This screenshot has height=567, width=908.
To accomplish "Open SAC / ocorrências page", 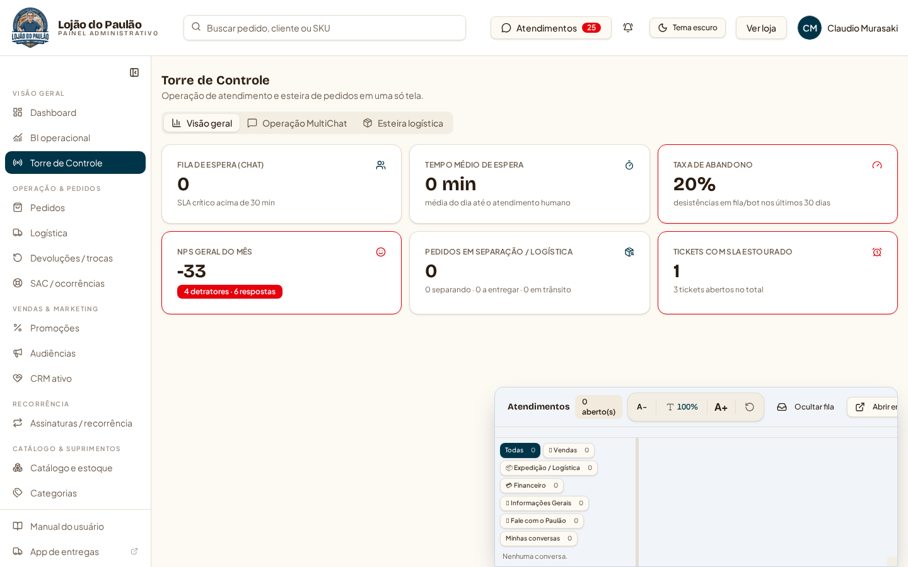I will point(75,283).
